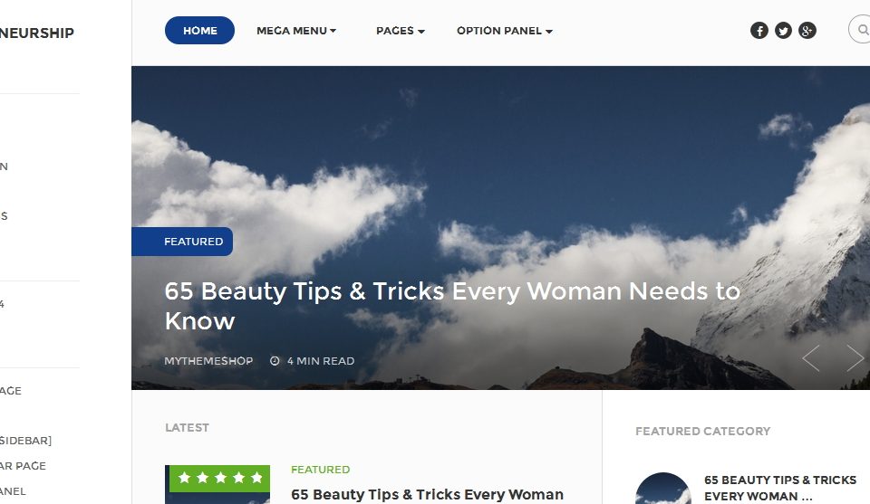This screenshot has height=504, width=870.
Task: Click the green Featured category label
Action: (320, 470)
